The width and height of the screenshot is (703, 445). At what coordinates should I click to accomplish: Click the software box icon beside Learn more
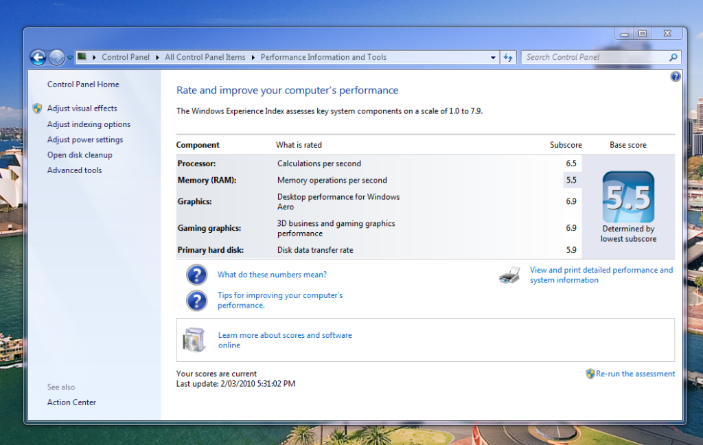coord(194,339)
